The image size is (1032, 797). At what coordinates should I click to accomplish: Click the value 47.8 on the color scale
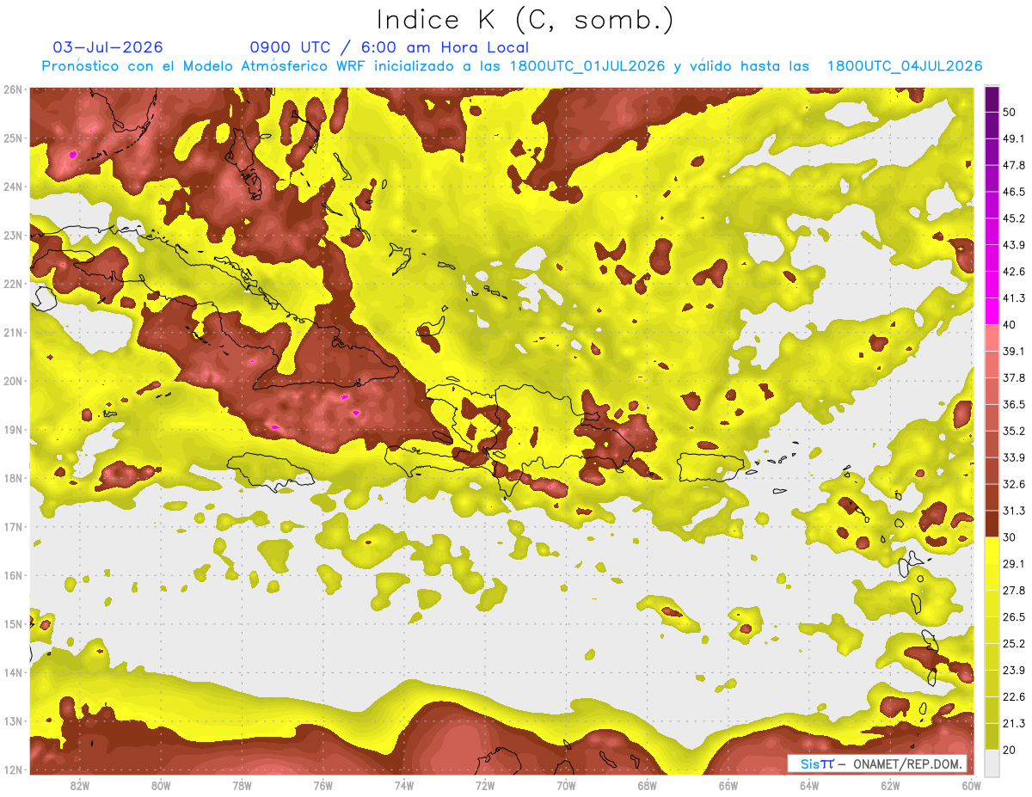point(1014,166)
